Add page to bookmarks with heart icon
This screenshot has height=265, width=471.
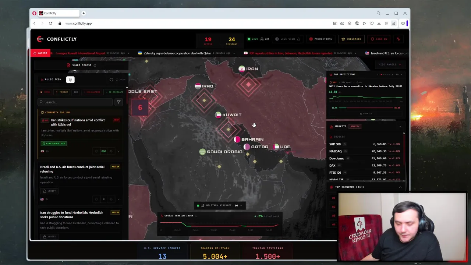372,23
